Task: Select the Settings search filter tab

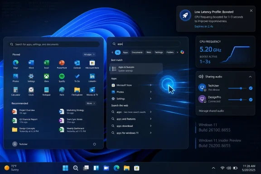Action: click(x=159, y=52)
